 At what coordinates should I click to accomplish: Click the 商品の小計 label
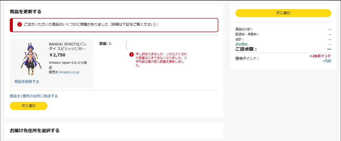tap(244, 29)
